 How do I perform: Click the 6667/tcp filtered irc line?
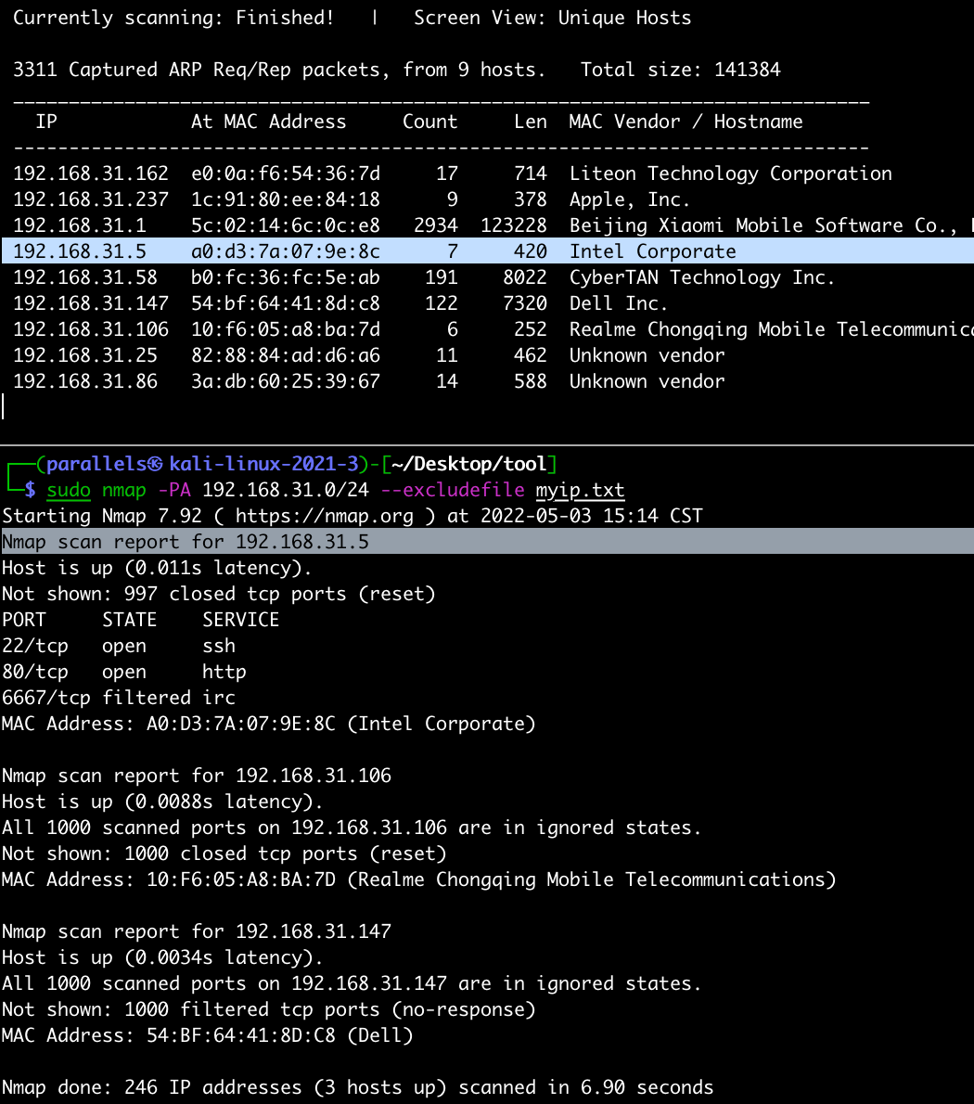[119, 698]
